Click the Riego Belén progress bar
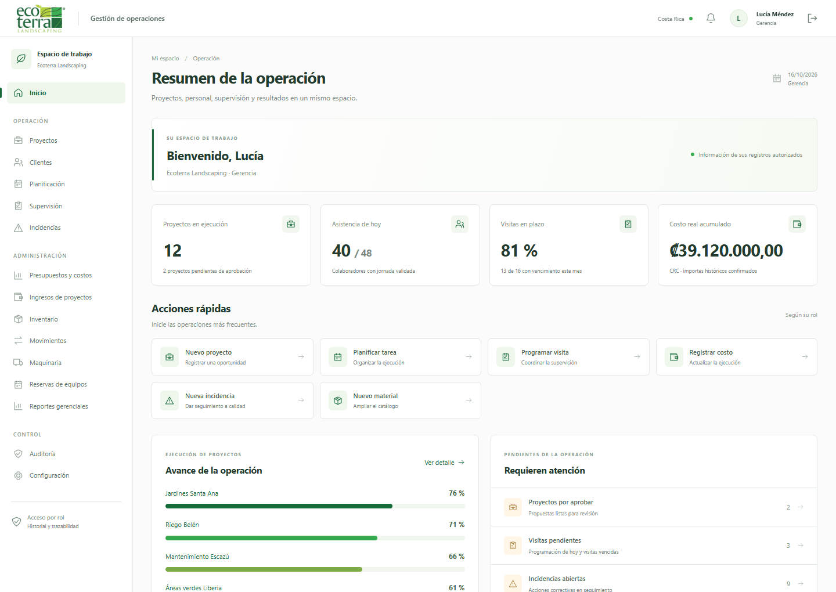 [315, 538]
